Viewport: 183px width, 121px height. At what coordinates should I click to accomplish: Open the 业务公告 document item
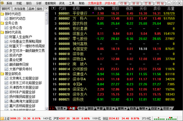(x=13, y=28)
